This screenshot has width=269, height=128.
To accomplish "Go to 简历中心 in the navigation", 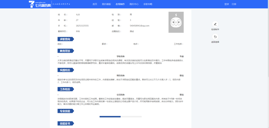I will tap(134, 4).
